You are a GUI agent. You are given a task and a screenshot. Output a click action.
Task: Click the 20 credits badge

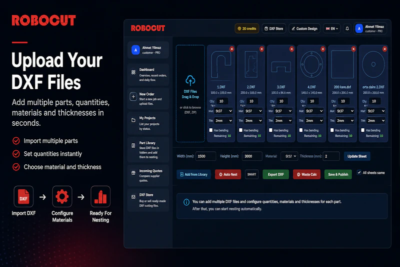[x=246, y=29]
